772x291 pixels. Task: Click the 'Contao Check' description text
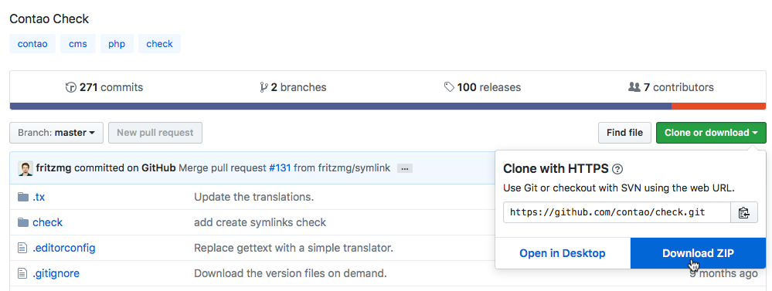49,19
